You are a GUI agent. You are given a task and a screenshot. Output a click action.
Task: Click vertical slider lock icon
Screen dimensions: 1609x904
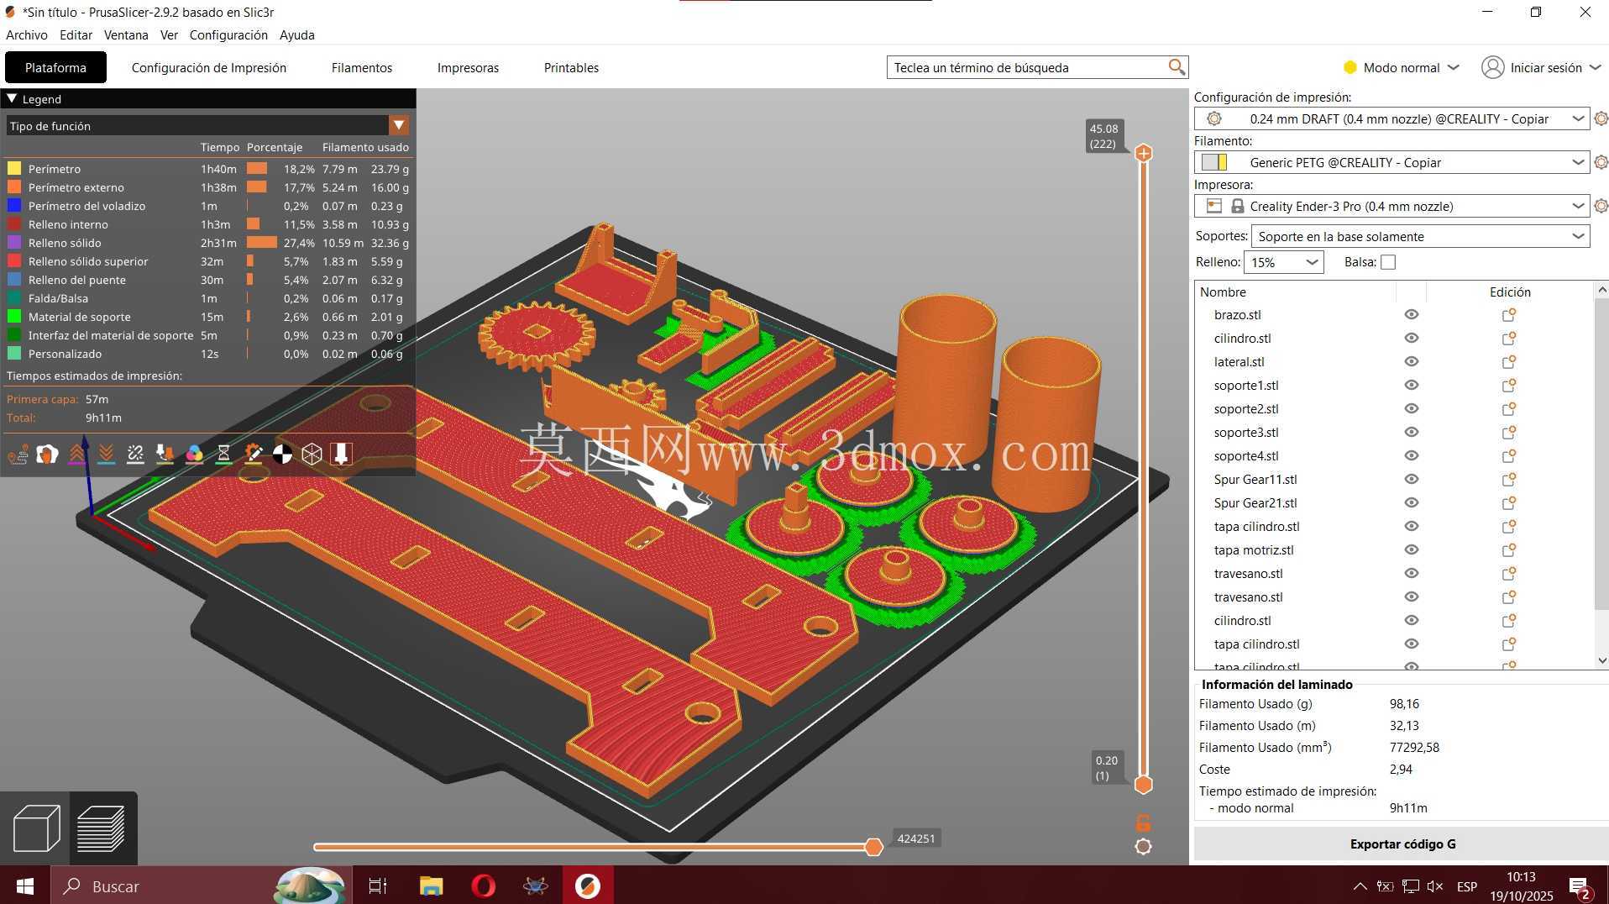[1143, 823]
